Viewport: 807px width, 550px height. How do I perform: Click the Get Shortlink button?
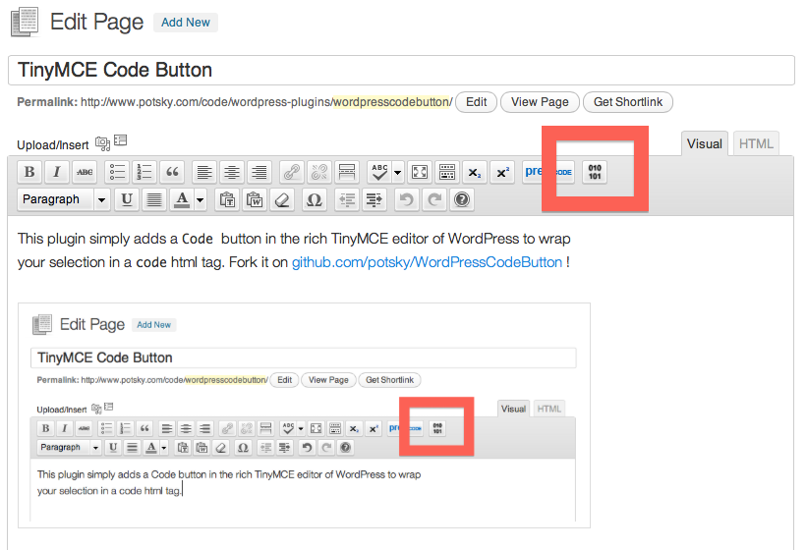[628, 102]
